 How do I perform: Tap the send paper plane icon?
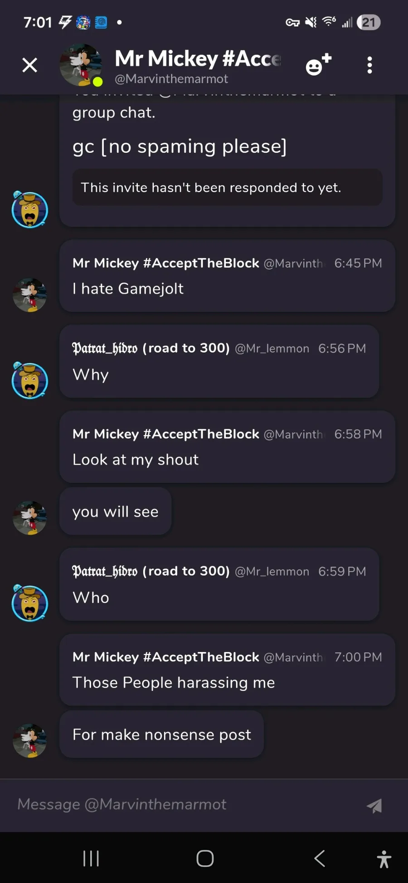tap(374, 806)
